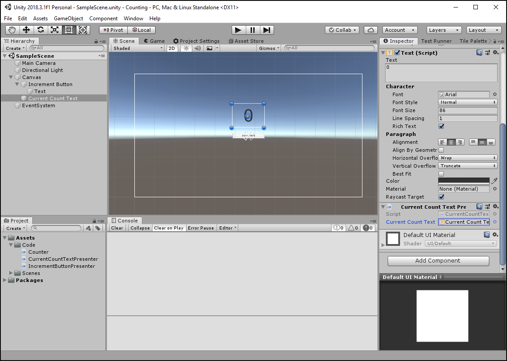Open Current Count Text Presenter gear menu
The height and width of the screenshot is (361, 507).
(x=496, y=207)
